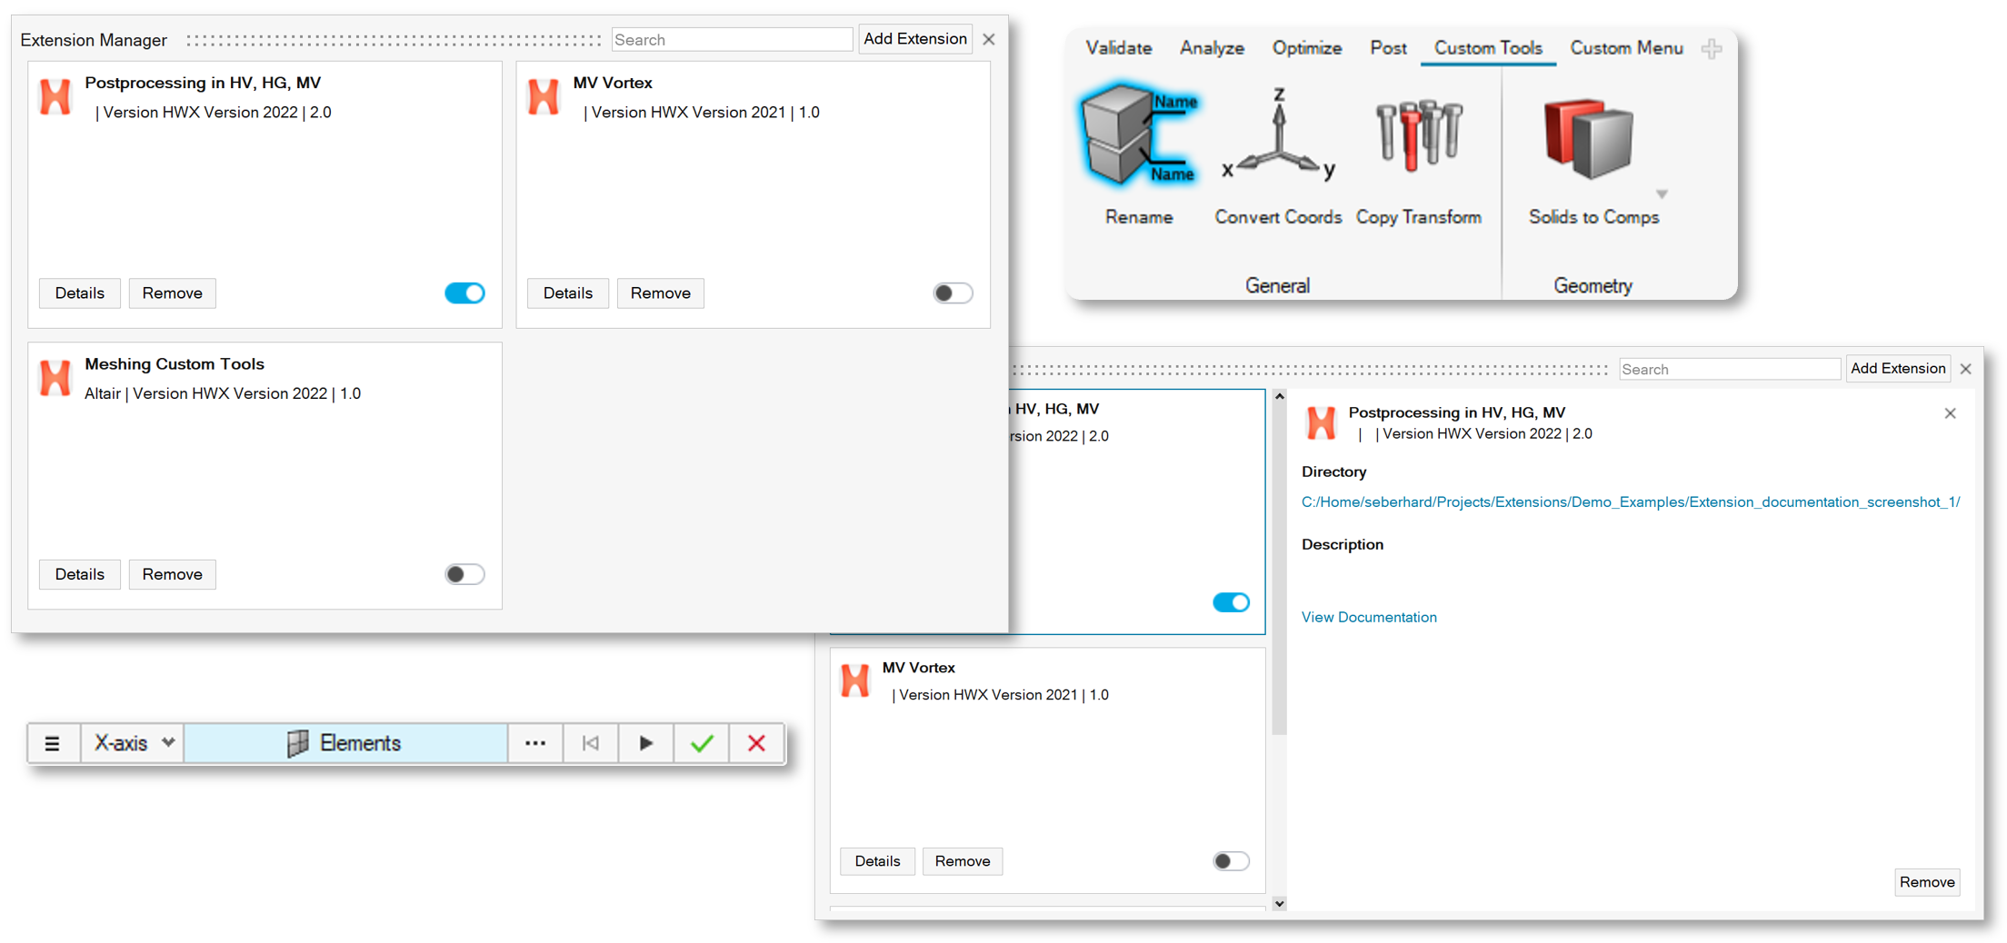The image size is (2007, 943).
Task: Click the Meshing Custom Tools logo
Action: pos(55,378)
